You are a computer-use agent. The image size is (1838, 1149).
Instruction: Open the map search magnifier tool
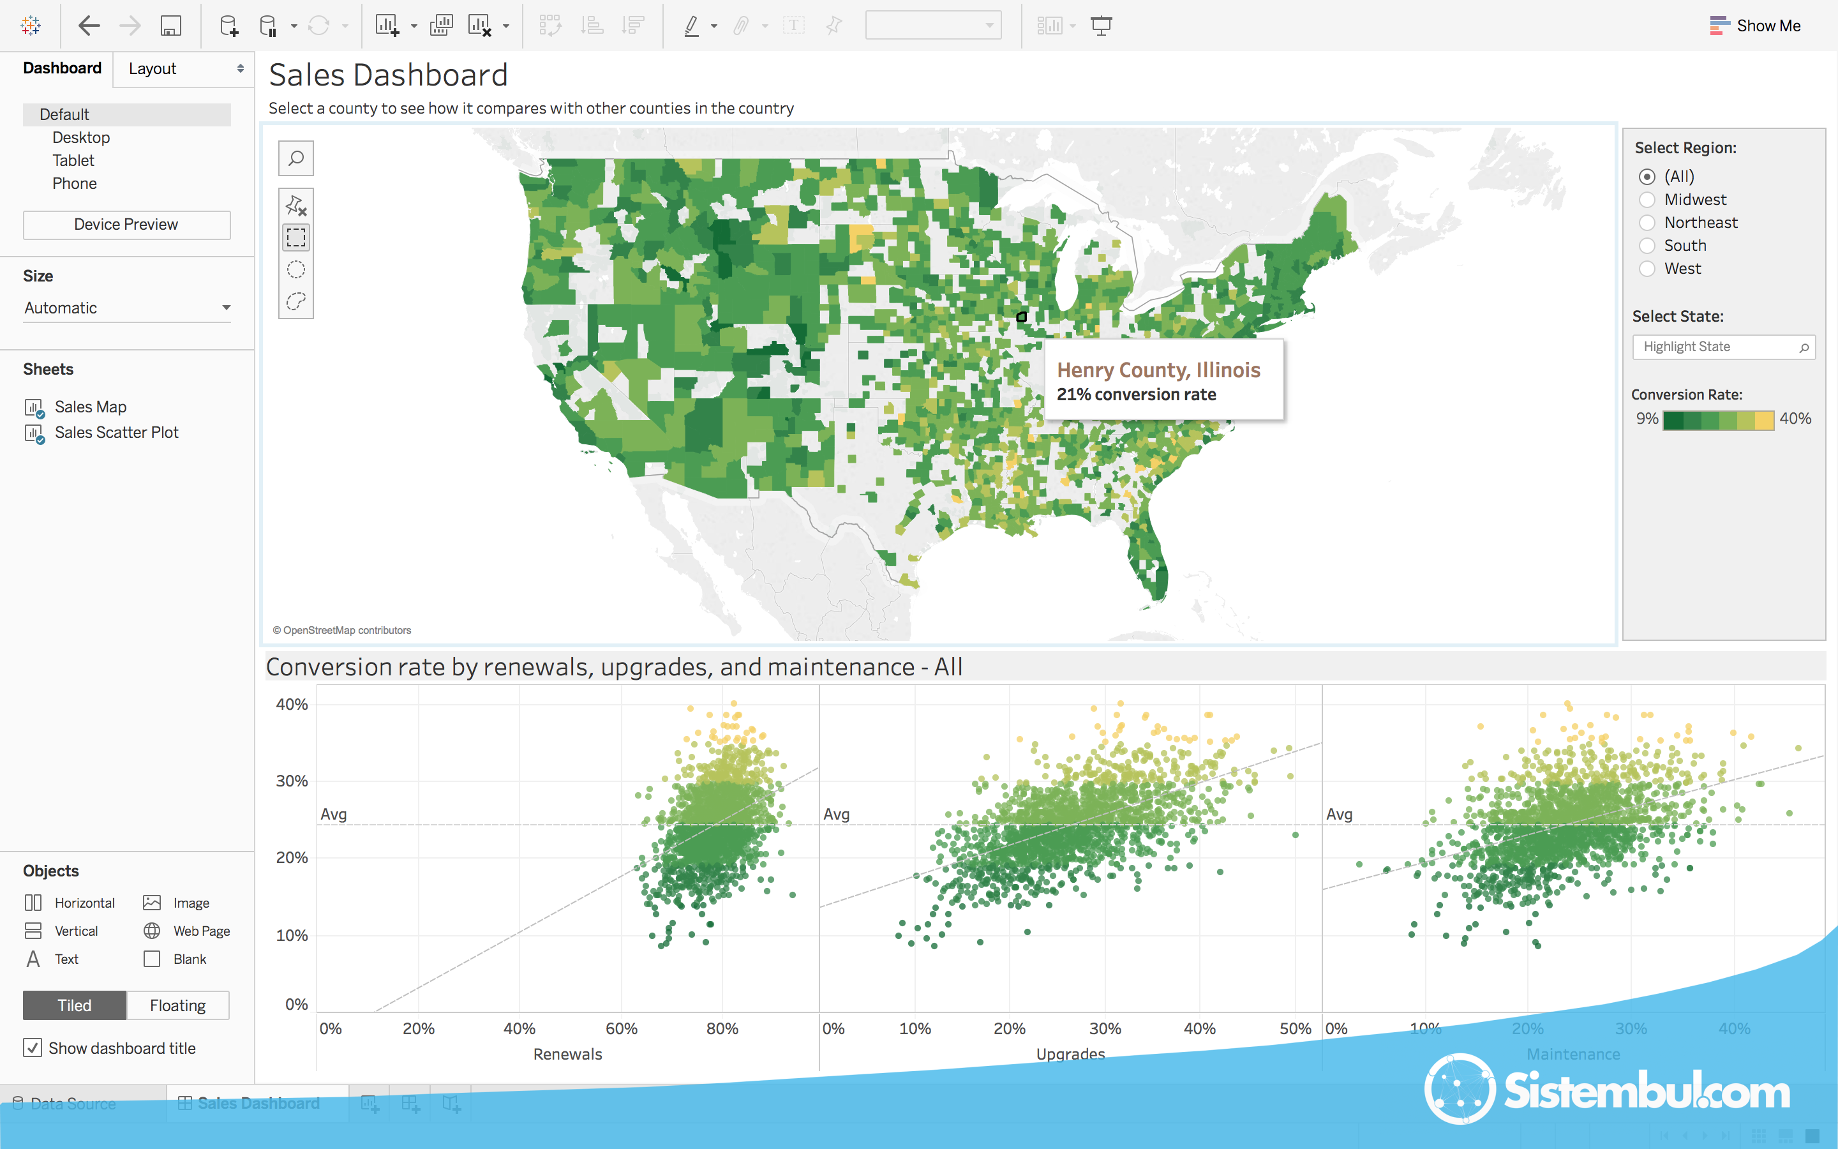296,158
